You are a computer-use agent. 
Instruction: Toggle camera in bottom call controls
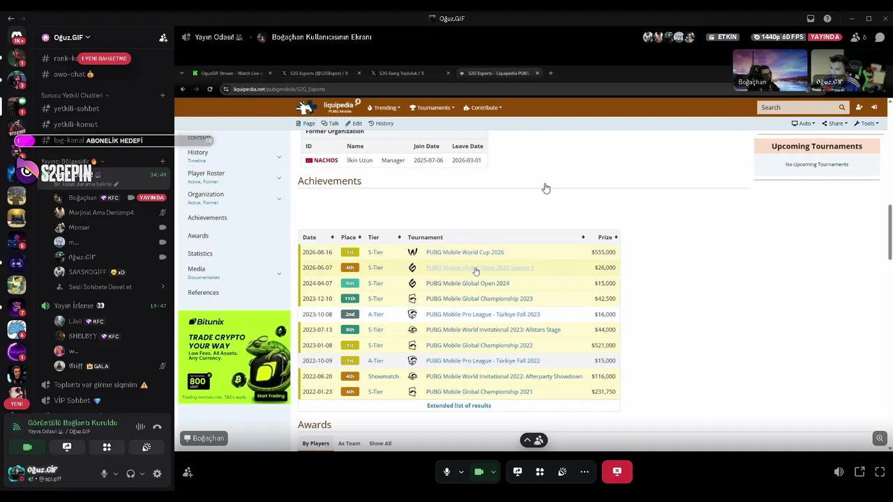coord(479,472)
